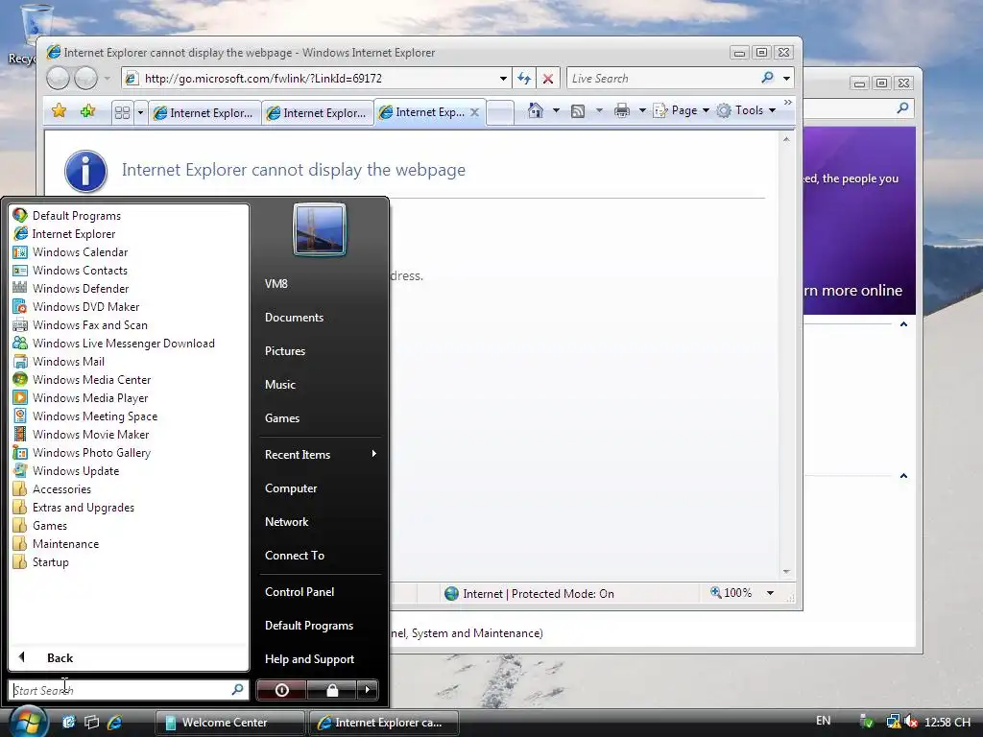
Task: Click Connect To in Start menu
Action: tap(295, 556)
